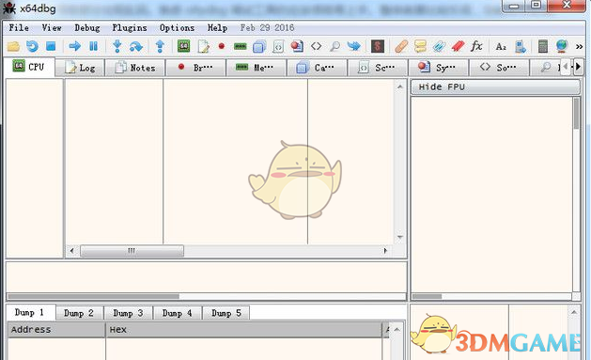Step over with the curved arrow icon
This screenshot has height=360, width=591.
(135, 47)
